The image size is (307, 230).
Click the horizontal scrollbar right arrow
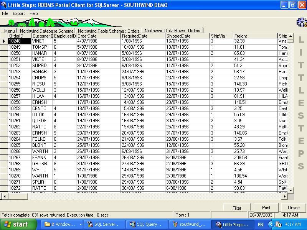(284, 196)
